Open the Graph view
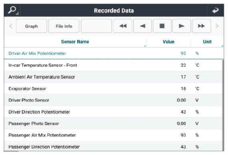Viewport: 228px width, 155px height. tap(32, 26)
